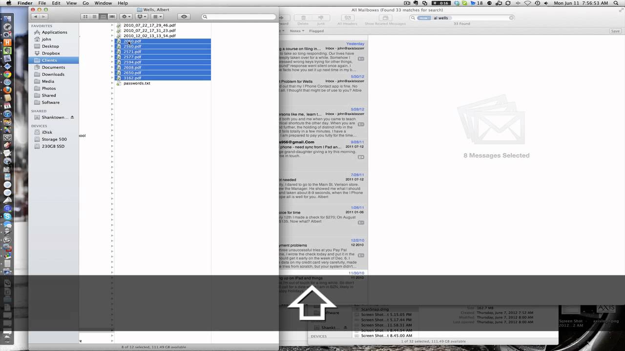Open the Finder action gear menu
This screenshot has width=625, height=351.
pyautogui.click(x=126, y=17)
